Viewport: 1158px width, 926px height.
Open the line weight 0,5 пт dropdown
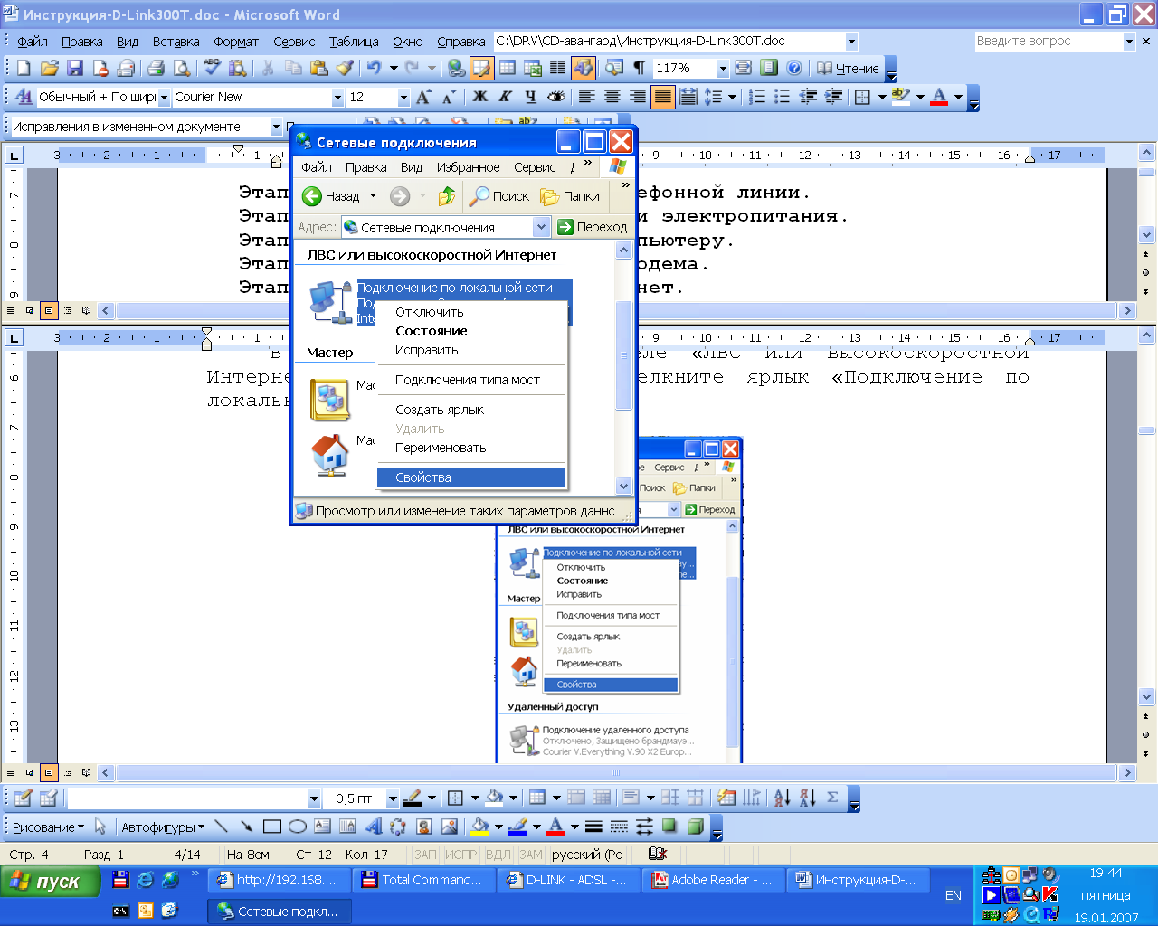point(393,798)
